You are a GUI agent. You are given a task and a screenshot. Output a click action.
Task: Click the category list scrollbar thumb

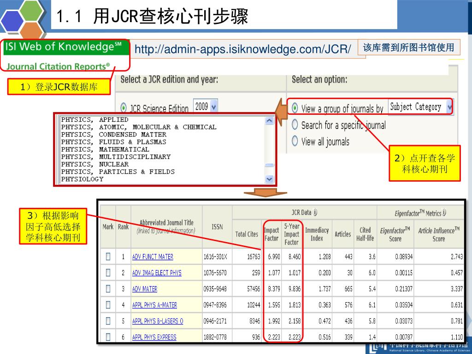pos(269,165)
